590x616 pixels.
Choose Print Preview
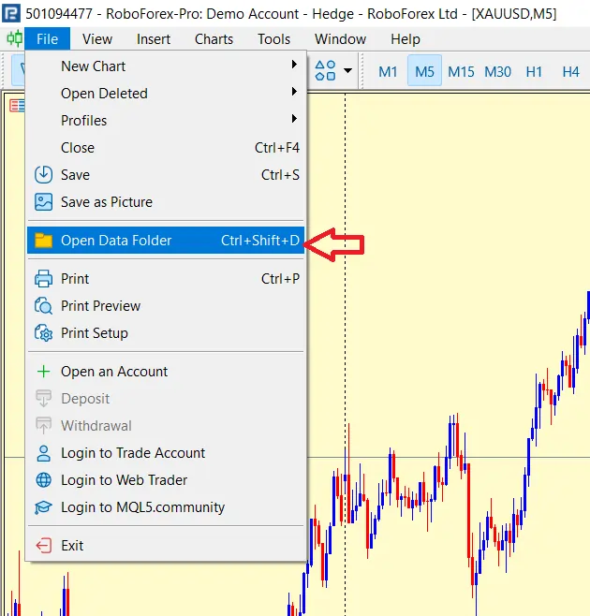click(x=166, y=305)
